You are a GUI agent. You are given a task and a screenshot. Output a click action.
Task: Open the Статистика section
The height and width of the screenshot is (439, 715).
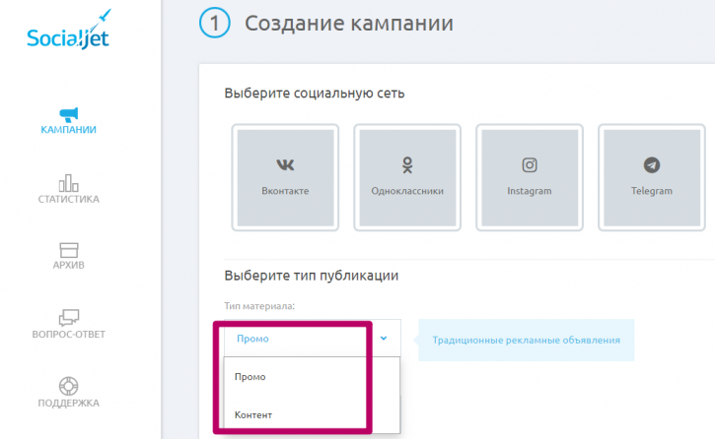(x=68, y=189)
